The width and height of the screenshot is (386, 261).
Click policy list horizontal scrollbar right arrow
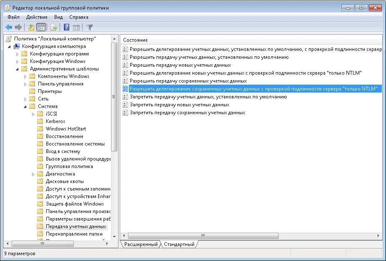point(378,236)
